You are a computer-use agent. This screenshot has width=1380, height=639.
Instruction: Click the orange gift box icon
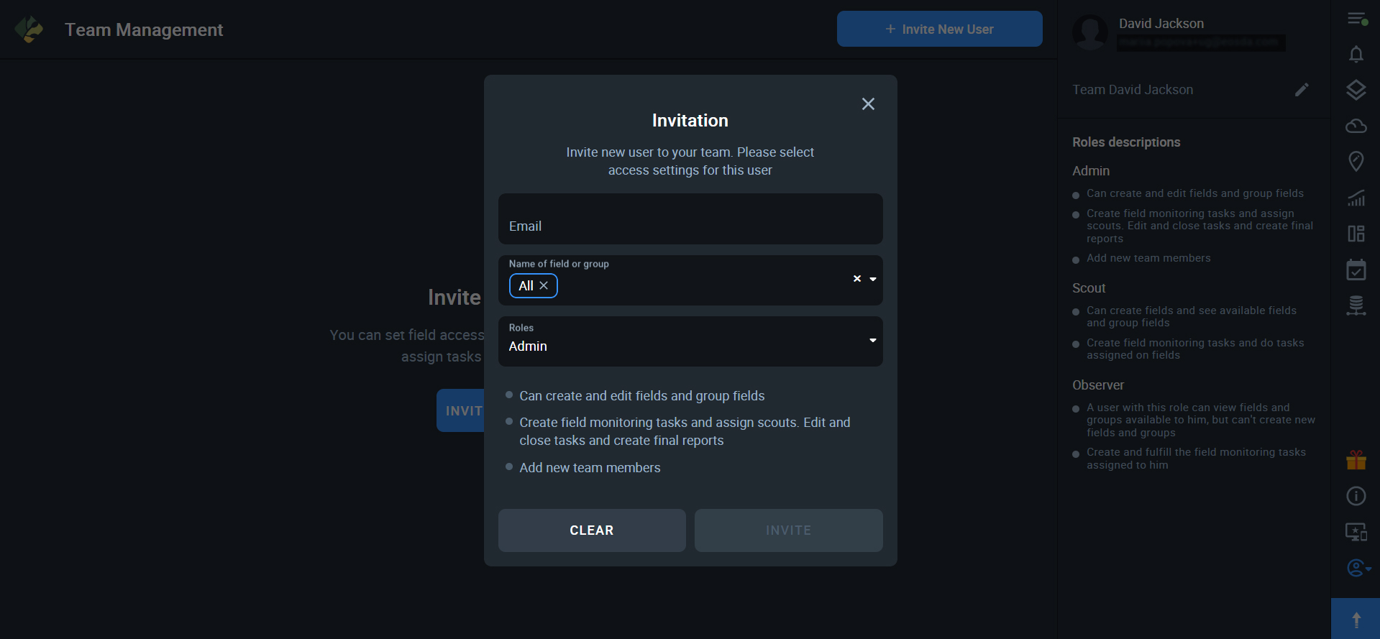(x=1356, y=460)
